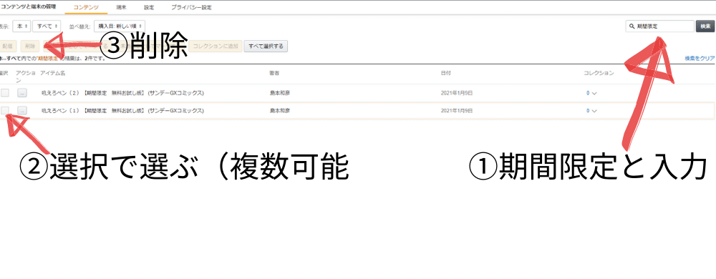Open the action menu for 吼えろペン（2）

click(x=22, y=93)
